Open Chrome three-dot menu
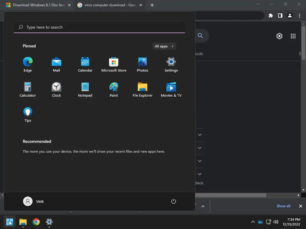This screenshot has width=306, height=229. tap(299, 16)
